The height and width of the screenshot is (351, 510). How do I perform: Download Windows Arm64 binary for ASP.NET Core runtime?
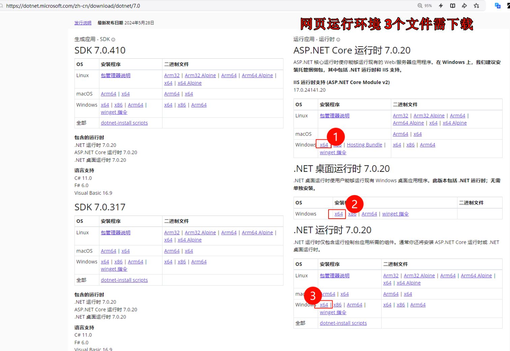click(x=427, y=145)
